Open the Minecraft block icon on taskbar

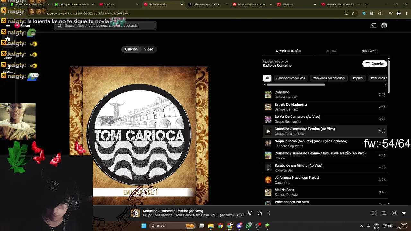click(267, 226)
